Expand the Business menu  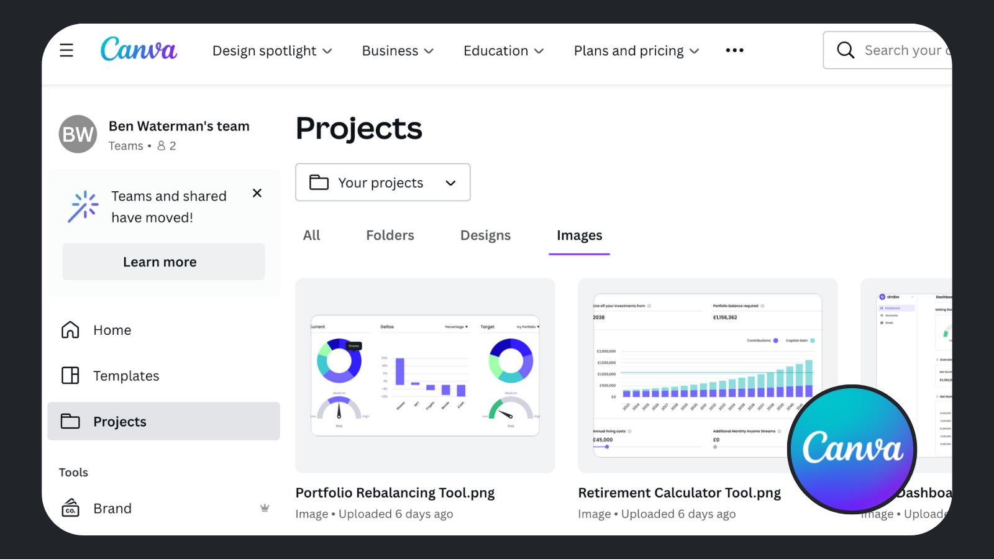coord(398,51)
